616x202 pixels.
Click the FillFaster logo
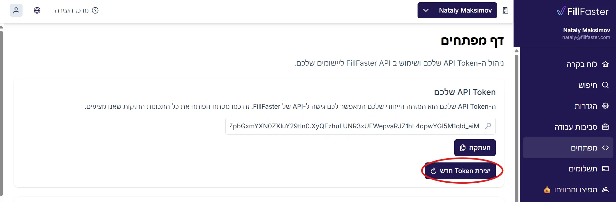(582, 12)
